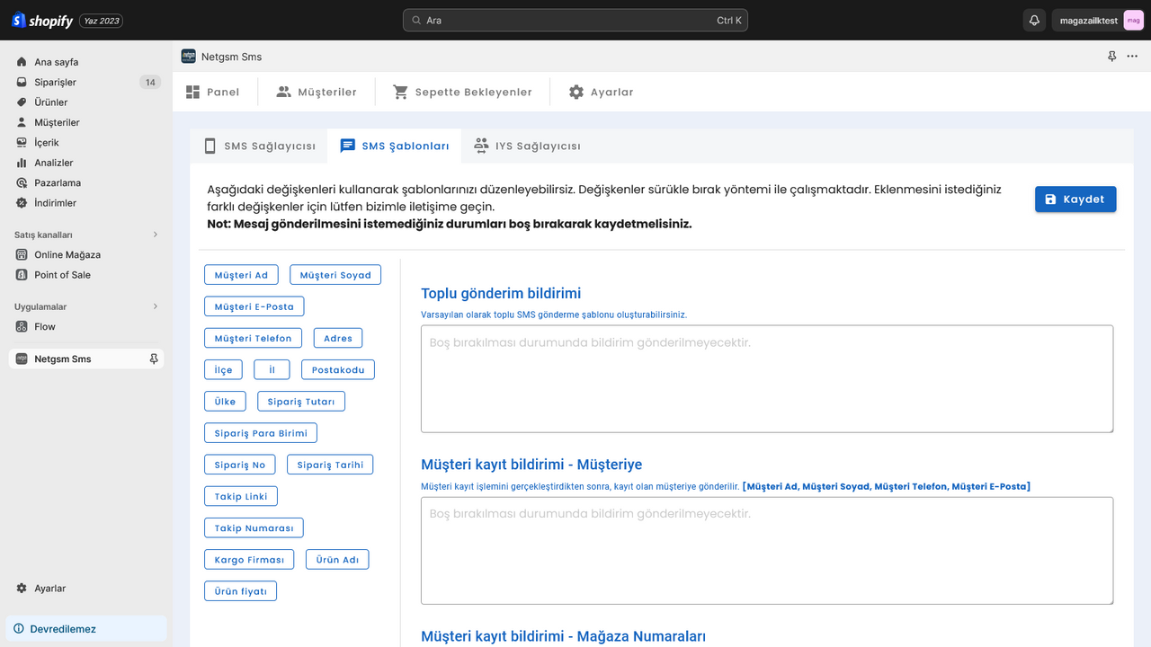The height and width of the screenshot is (647, 1151).
Task: Select the Müşteri Soyad variable chip
Action: [x=335, y=275]
